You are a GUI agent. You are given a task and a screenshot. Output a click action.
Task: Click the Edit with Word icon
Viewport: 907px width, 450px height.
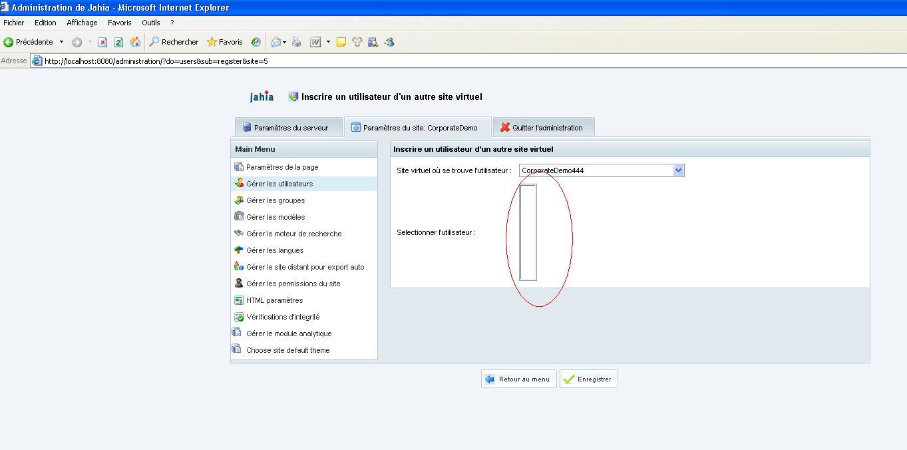315,42
